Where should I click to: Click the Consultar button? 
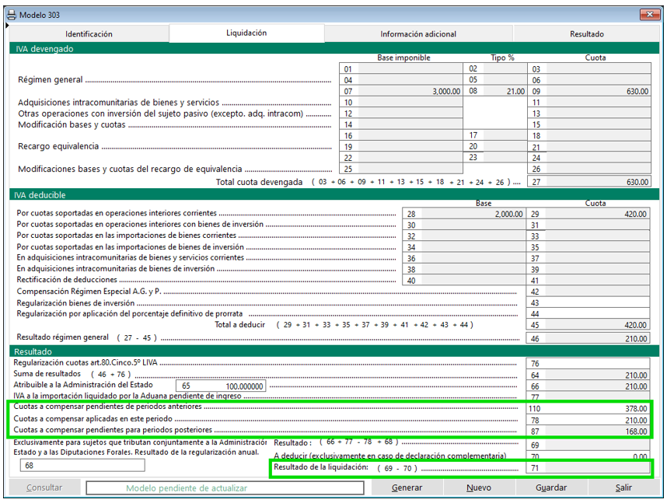(x=44, y=487)
